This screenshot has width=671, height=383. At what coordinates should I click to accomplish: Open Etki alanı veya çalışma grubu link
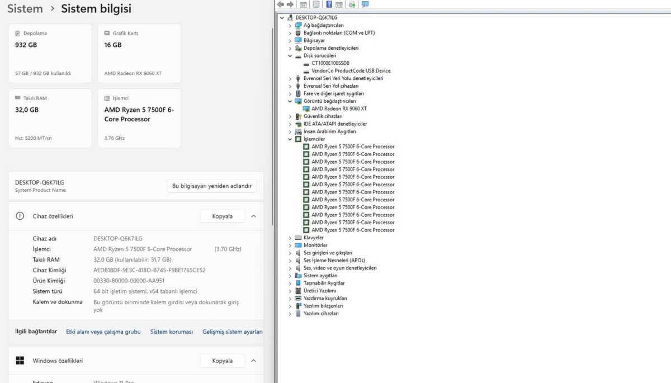click(x=103, y=332)
